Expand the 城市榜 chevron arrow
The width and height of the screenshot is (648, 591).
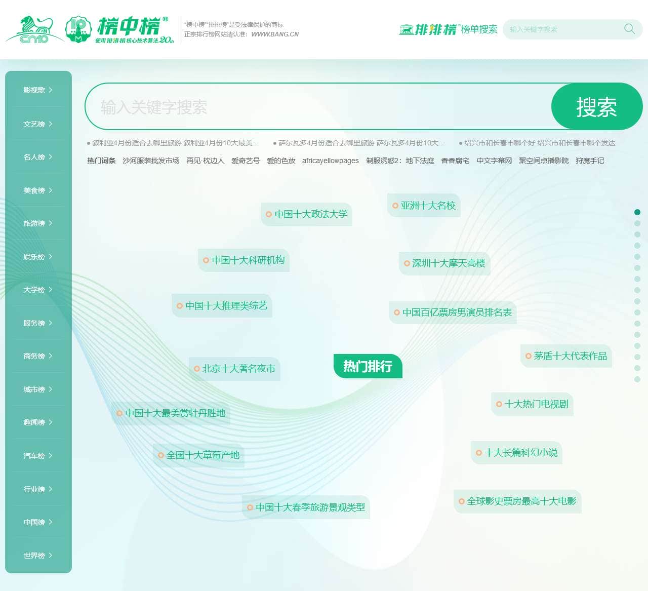pos(51,389)
